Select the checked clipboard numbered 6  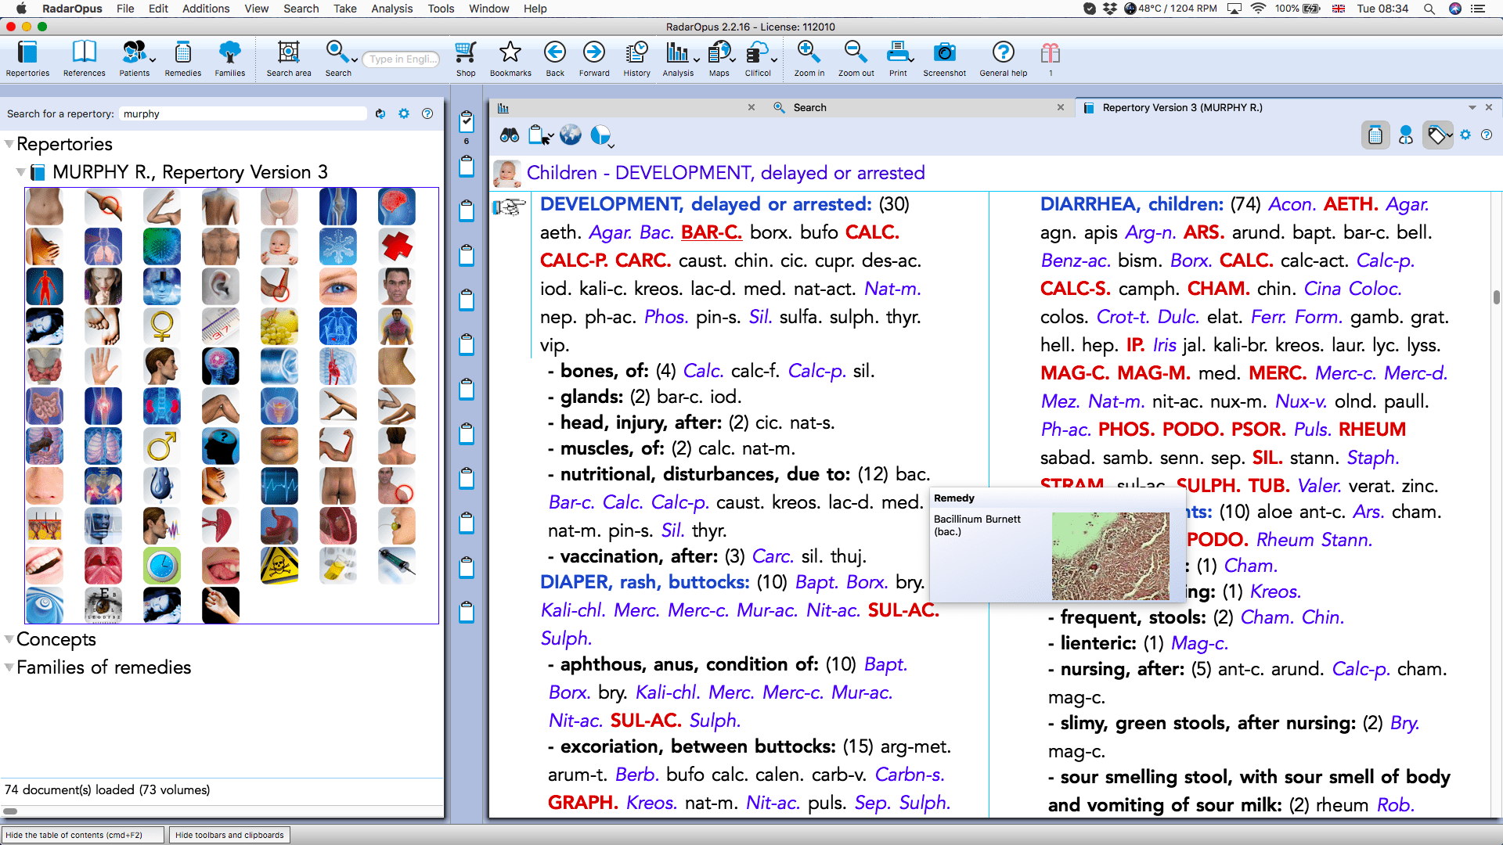click(x=467, y=120)
